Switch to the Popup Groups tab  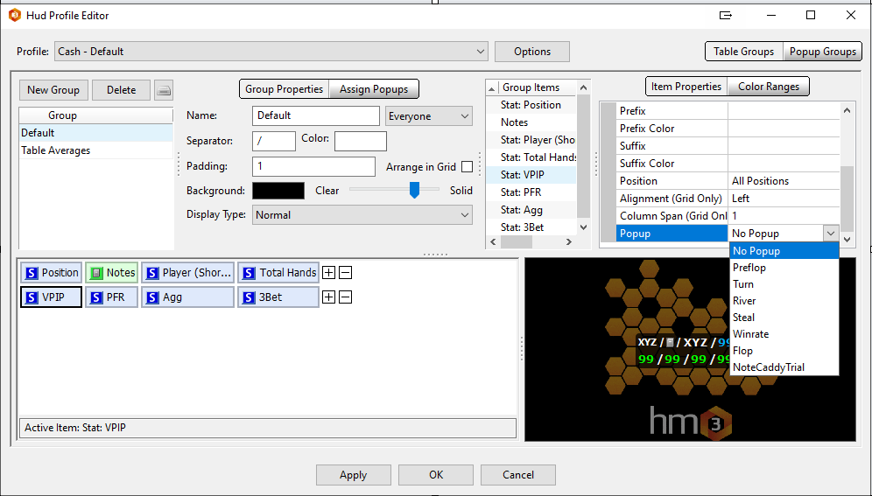(x=822, y=52)
